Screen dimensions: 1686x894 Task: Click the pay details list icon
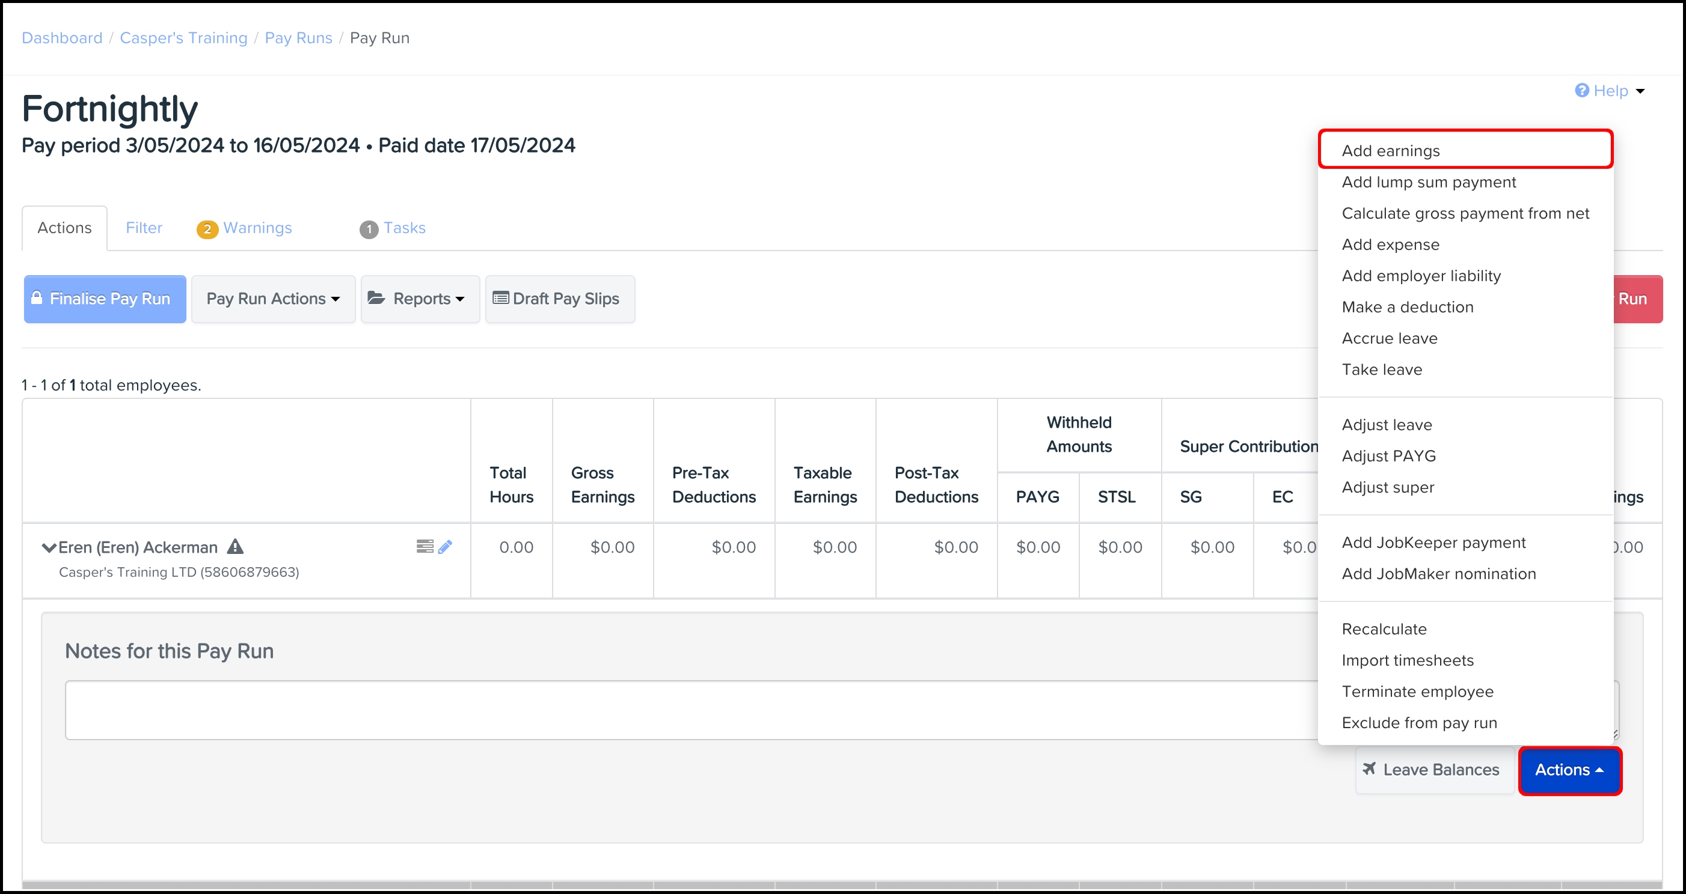coord(425,546)
